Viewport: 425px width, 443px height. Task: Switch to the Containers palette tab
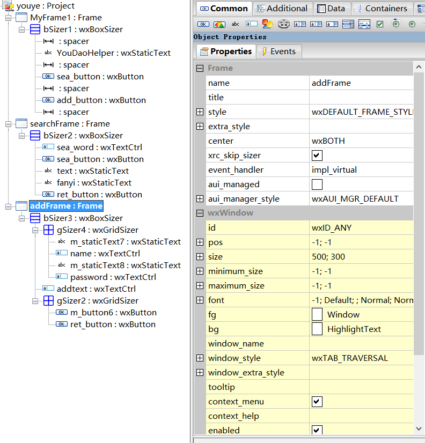382,9
